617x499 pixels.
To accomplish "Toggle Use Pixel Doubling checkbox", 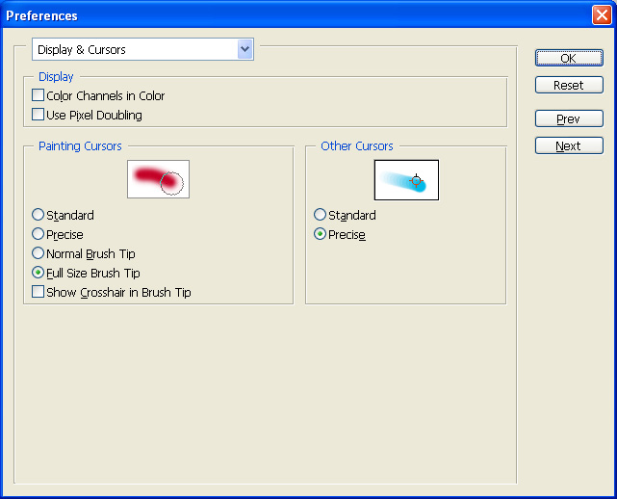I will point(38,115).
